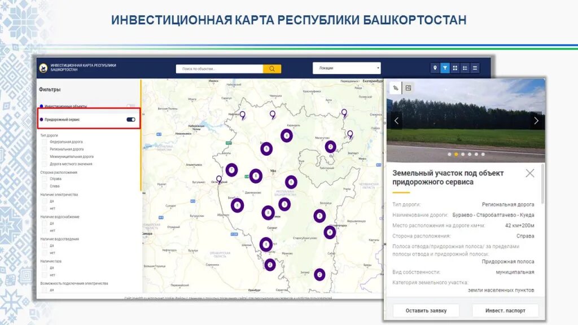Open cluster 2 near Зилаир
This screenshot has width=578, height=325.
tap(319, 275)
